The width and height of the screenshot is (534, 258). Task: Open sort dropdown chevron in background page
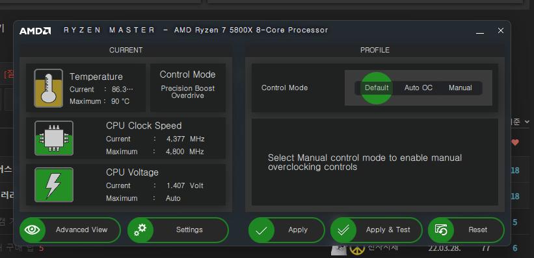tap(527, 122)
